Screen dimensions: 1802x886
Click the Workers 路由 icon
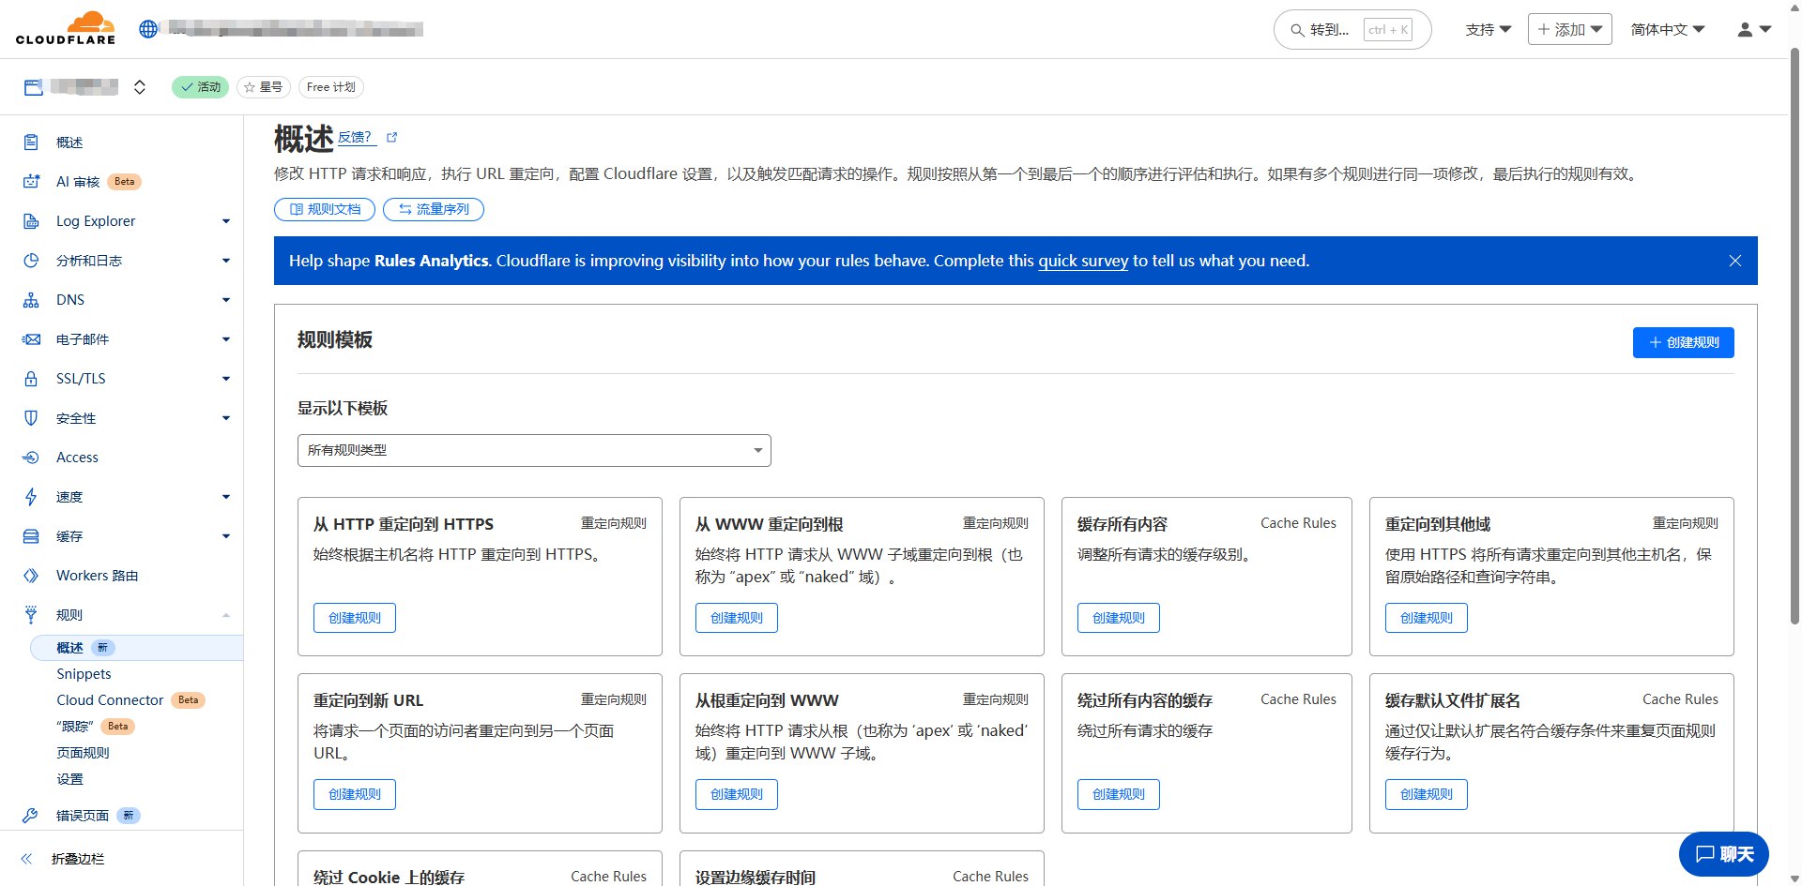pyautogui.click(x=31, y=576)
